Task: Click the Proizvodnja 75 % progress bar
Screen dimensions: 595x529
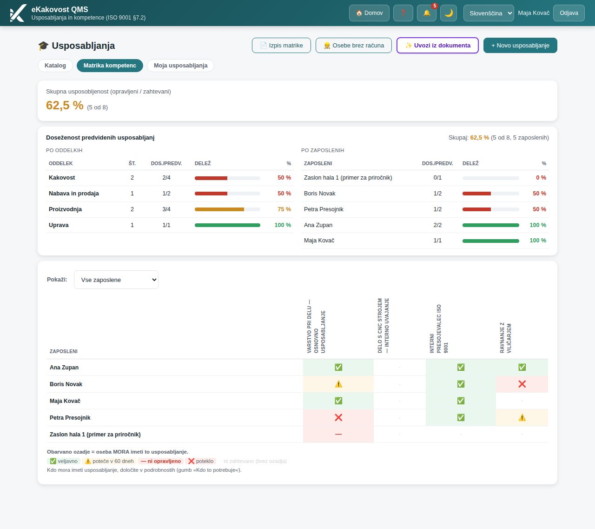Action: tap(227, 209)
